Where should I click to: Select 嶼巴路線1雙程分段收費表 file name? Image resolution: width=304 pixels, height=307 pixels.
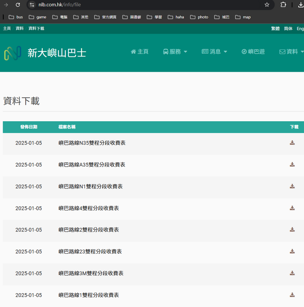point(89,295)
